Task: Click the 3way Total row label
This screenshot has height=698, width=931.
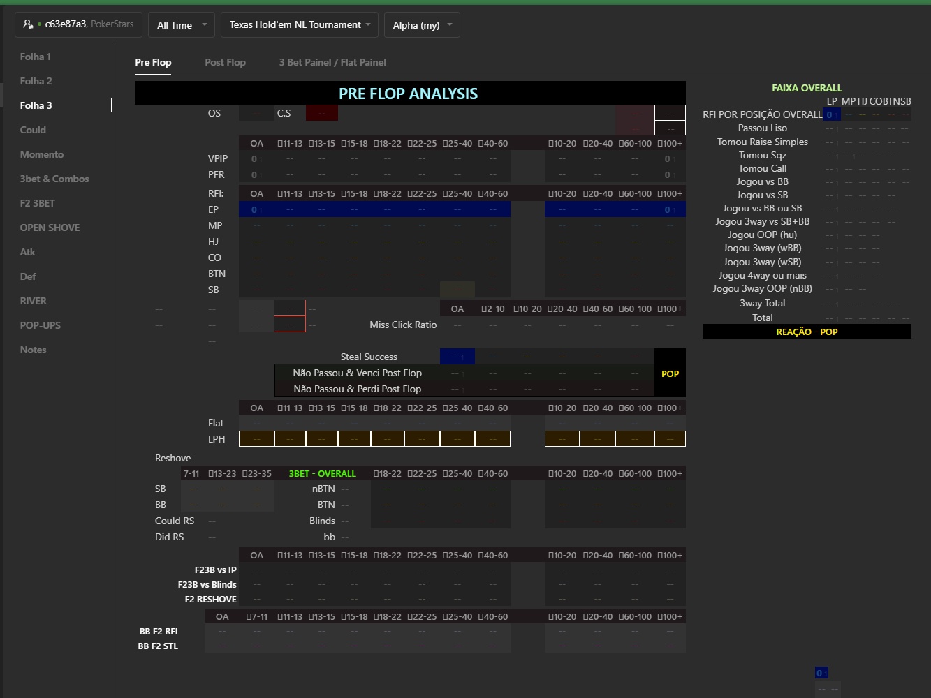Action: 763,303
